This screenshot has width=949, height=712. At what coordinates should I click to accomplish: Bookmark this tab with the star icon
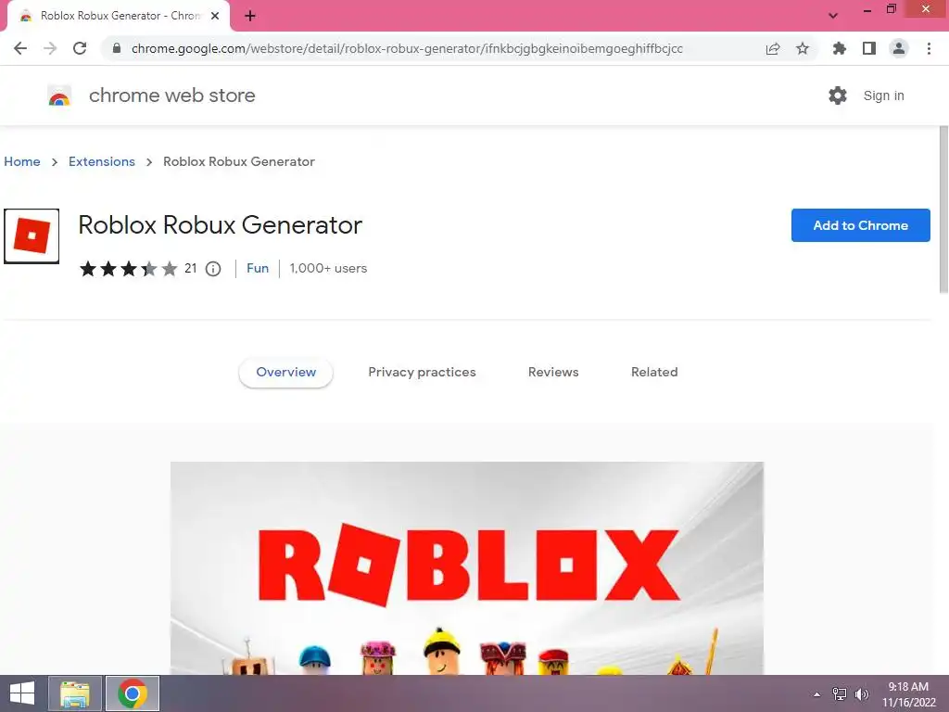tap(803, 48)
